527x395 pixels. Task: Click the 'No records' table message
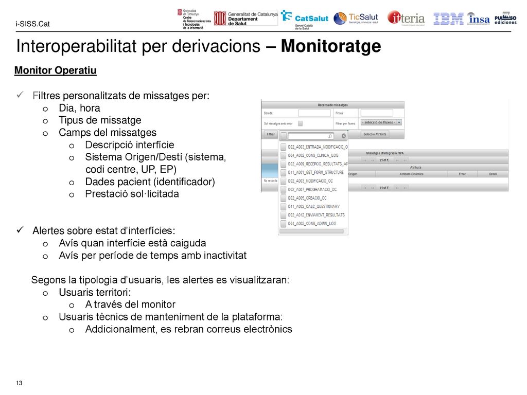point(270,181)
